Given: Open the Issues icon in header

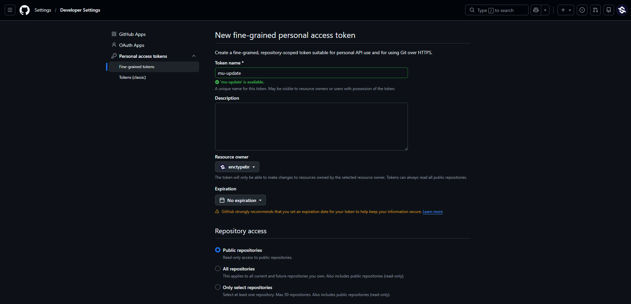Looking at the screenshot, I should click(x=582, y=10).
